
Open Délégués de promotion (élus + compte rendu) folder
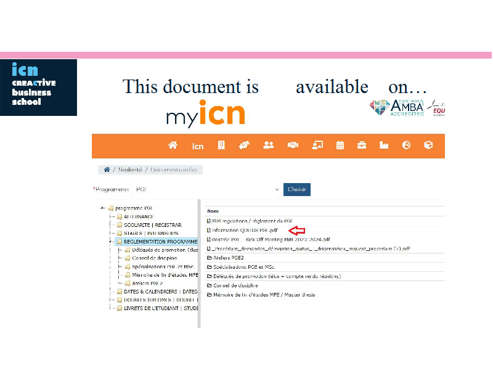274,276
